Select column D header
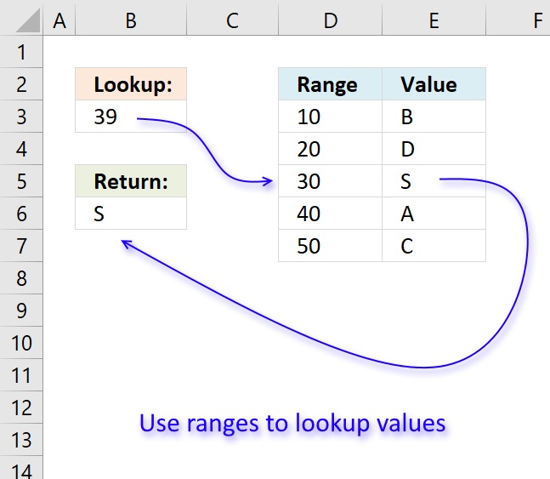The width and height of the screenshot is (550, 479). pos(330,20)
